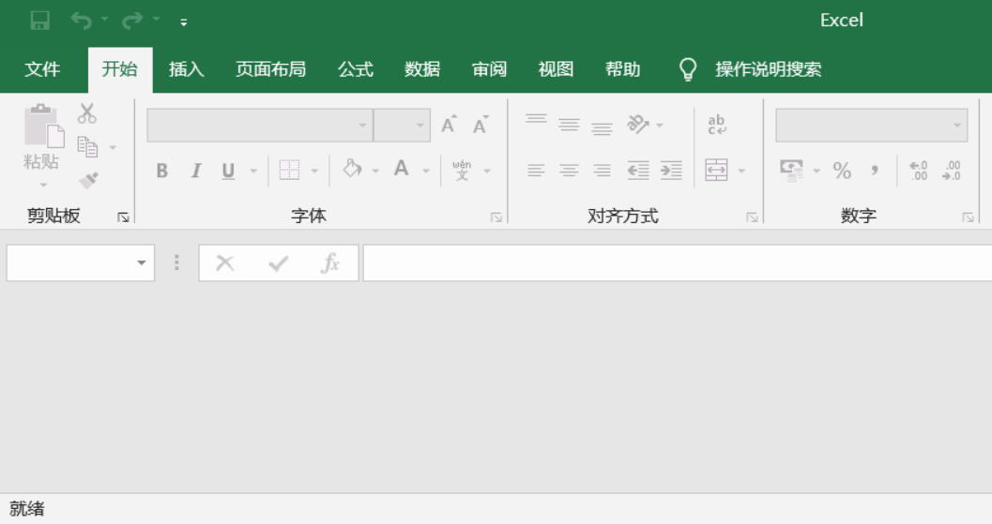
Task: Click the font size combo box
Action: [403, 126]
